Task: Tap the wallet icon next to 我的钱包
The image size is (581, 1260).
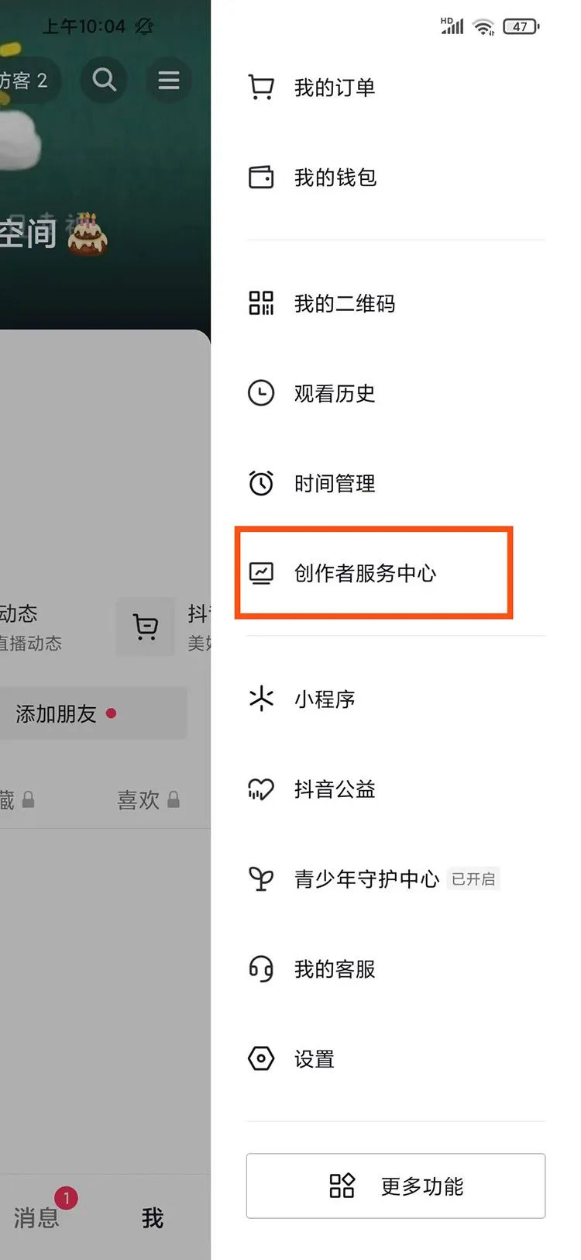Action: 261,178
